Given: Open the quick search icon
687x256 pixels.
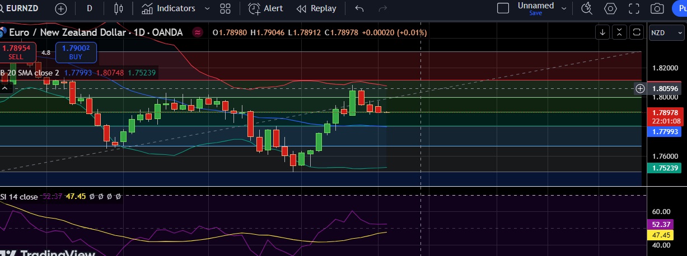Looking at the screenshot, I should (587, 8).
